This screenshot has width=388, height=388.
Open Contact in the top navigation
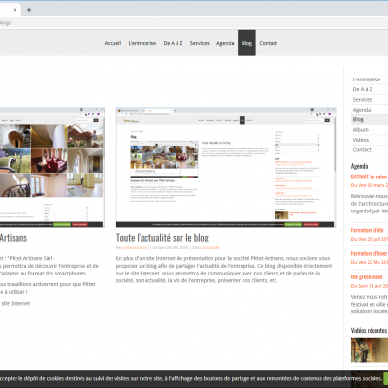pyautogui.click(x=269, y=43)
